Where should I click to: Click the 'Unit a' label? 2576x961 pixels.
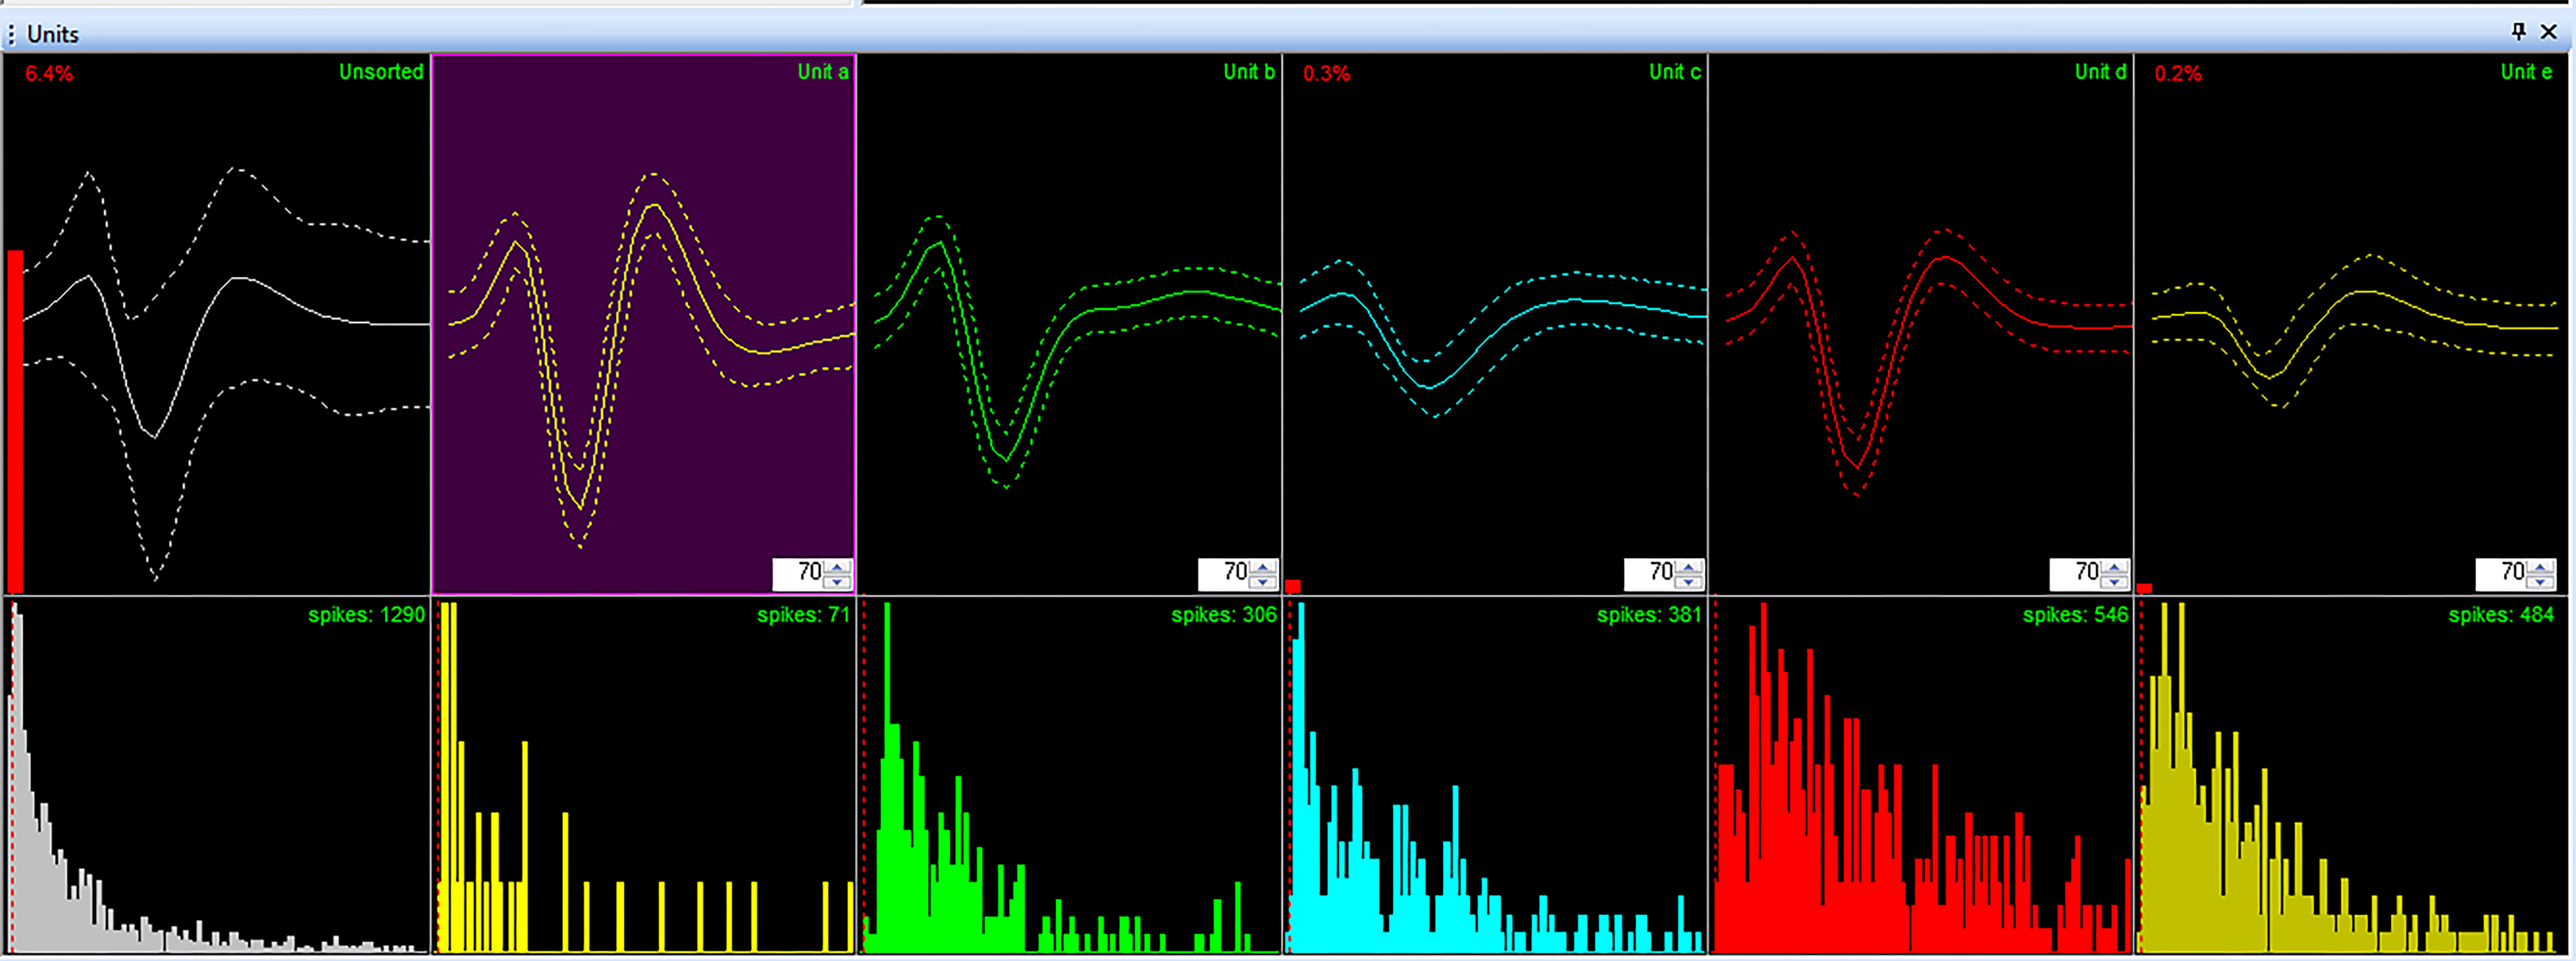click(823, 72)
